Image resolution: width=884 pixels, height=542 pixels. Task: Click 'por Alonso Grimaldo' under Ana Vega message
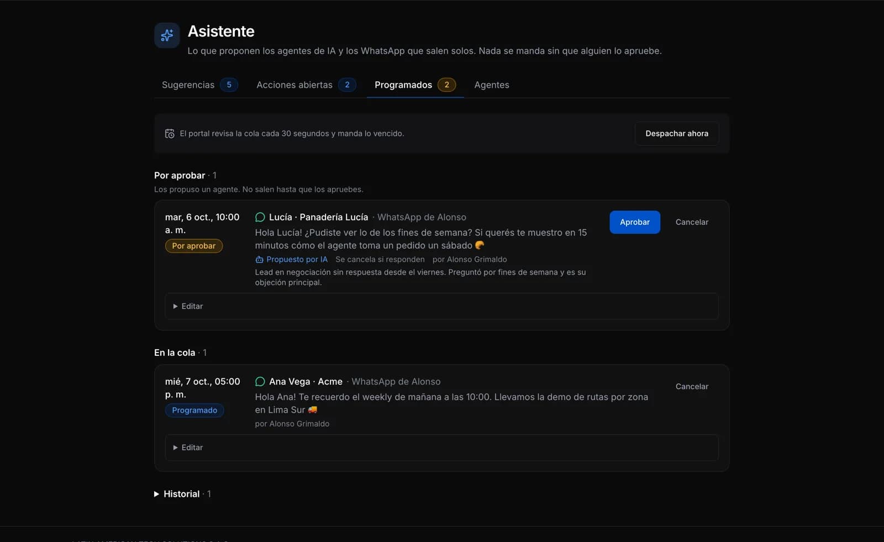292,424
